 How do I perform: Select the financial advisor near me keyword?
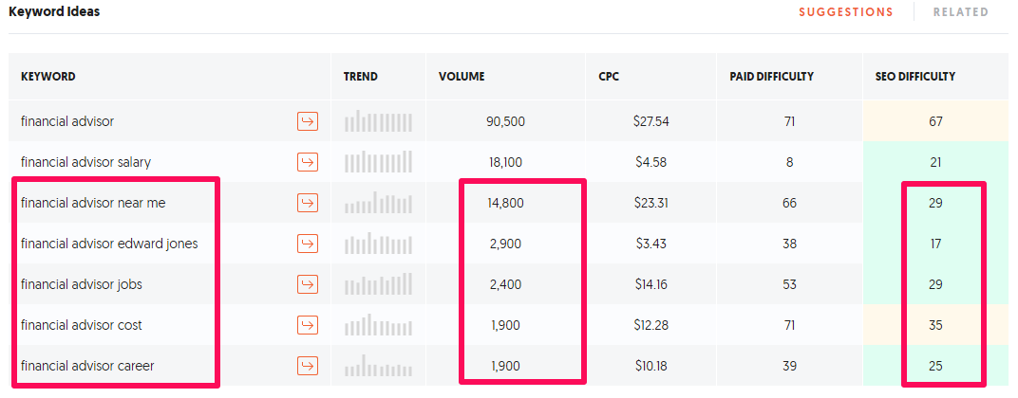(93, 203)
